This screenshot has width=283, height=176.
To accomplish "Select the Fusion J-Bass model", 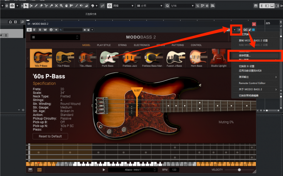I will point(174,58).
